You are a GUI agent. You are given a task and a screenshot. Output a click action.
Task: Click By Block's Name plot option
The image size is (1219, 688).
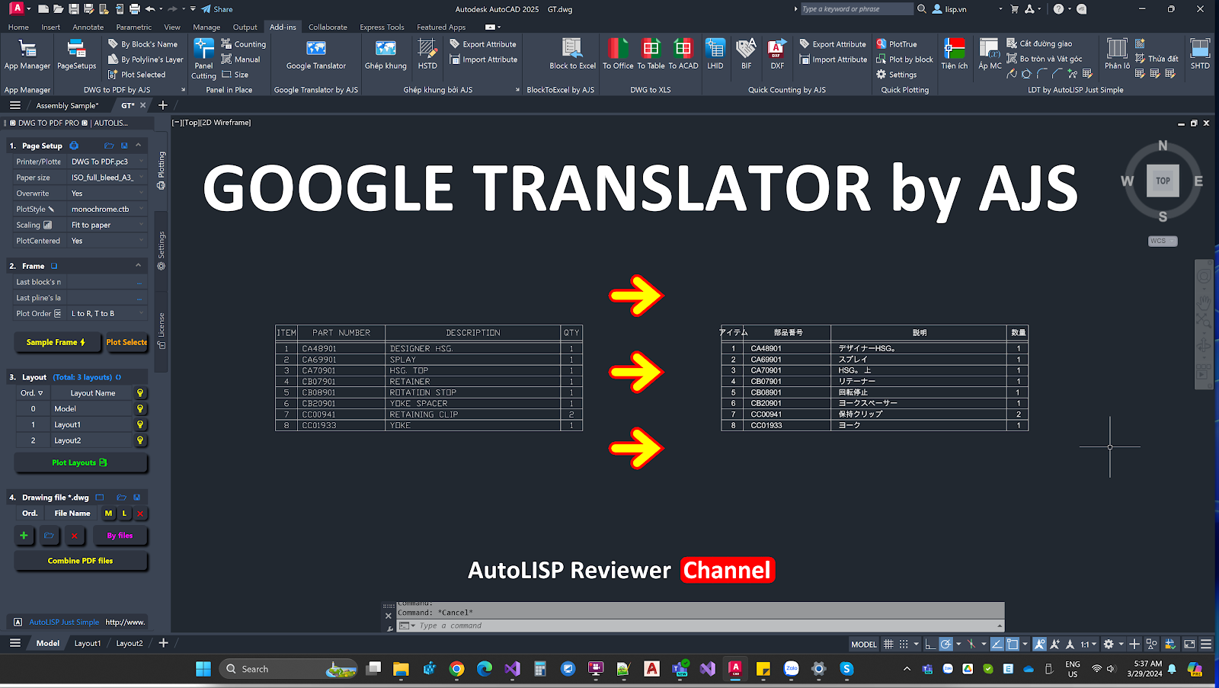tap(143, 44)
